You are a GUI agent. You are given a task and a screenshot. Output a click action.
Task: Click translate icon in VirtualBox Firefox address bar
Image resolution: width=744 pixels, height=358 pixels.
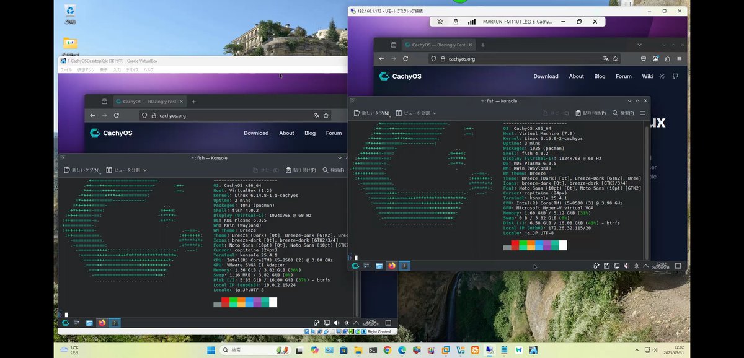coord(316,115)
